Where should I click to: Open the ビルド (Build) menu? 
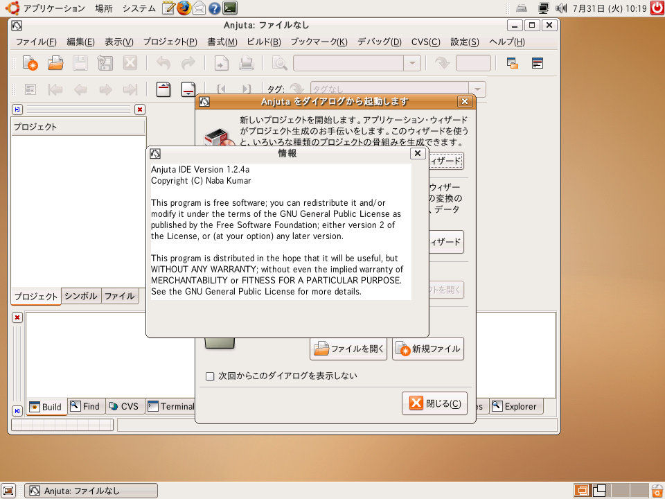(263, 42)
